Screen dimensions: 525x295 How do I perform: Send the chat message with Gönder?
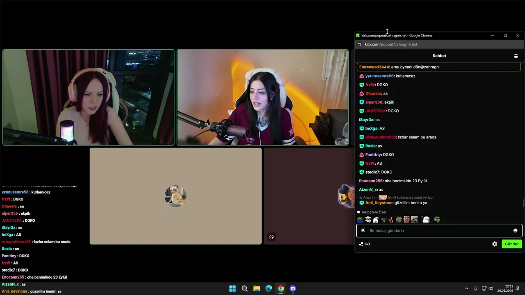pos(512,244)
